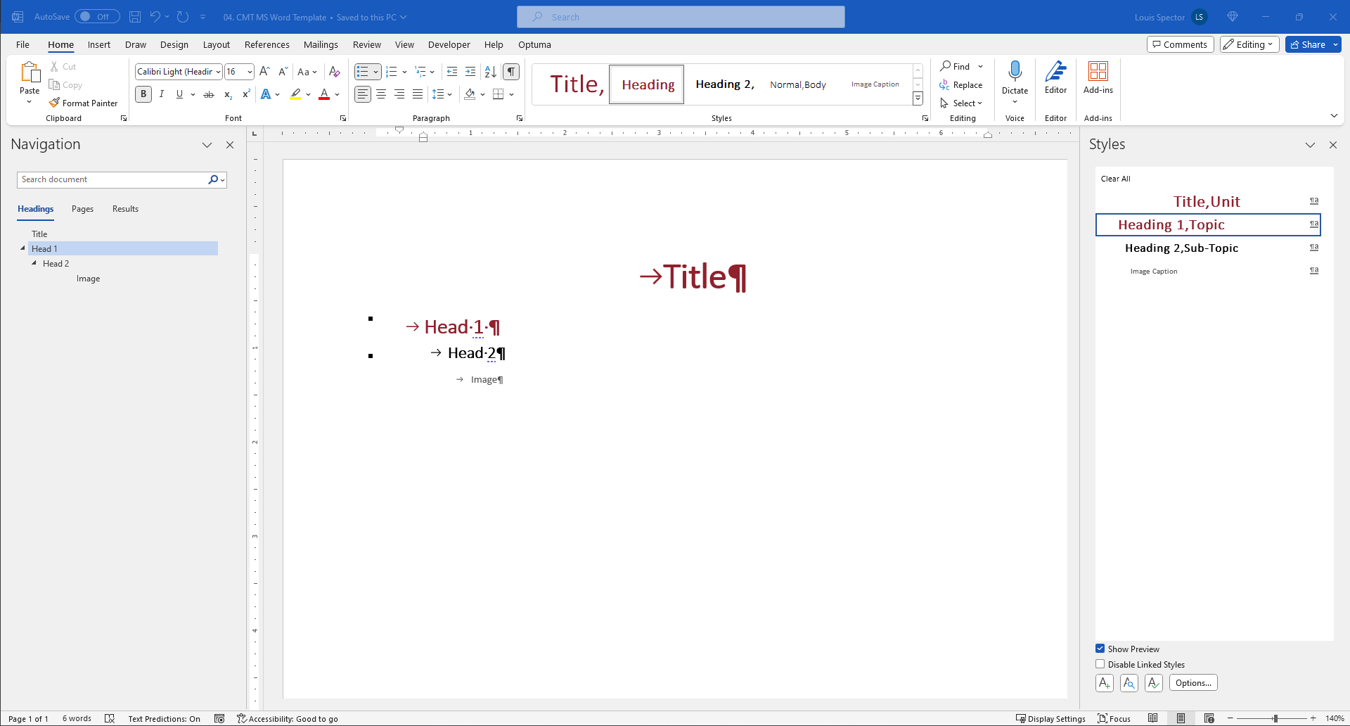Launch the Editor pane
The width and height of the screenshot is (1350, 726).
click(1055, 77)
